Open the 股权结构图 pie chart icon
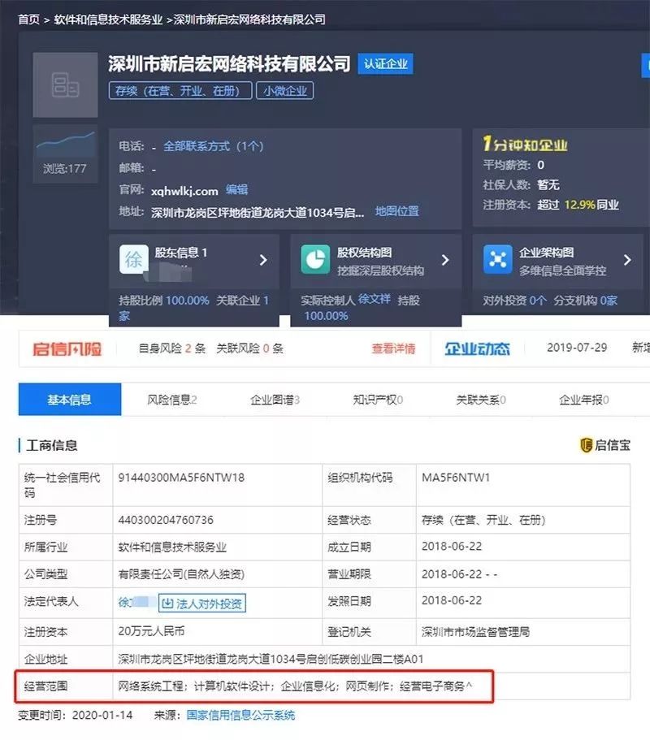 point(315,259)
